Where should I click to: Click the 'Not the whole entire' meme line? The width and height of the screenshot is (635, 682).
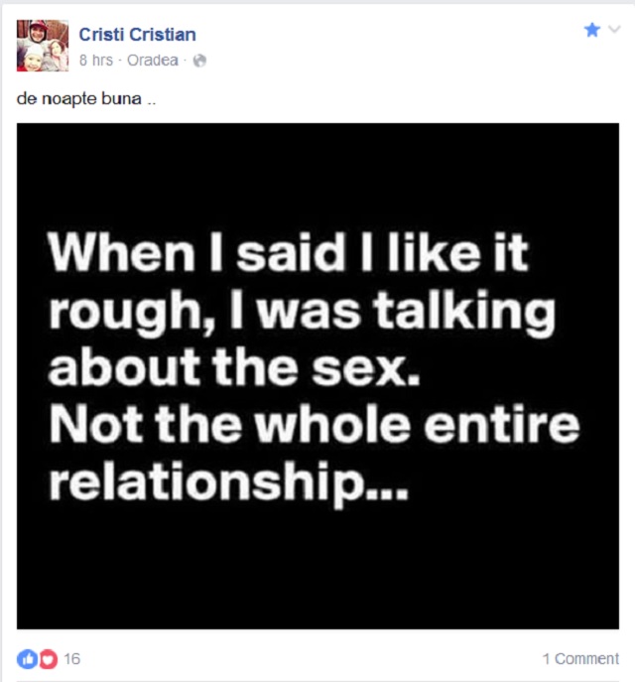pyautogui.click(x=315, y=427)
